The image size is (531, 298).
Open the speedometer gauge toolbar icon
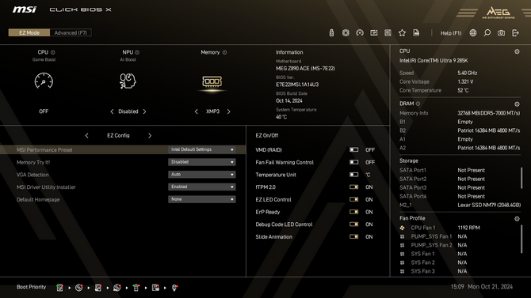pos(360,32)
